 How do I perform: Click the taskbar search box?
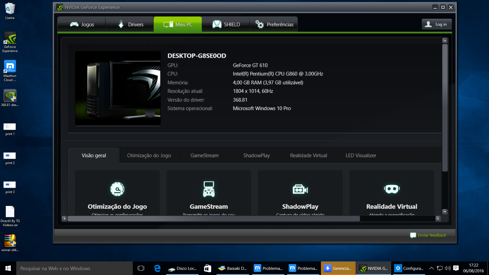(x=75, y=268)
